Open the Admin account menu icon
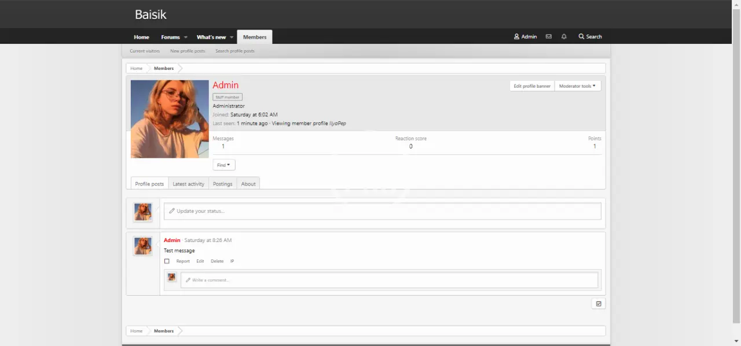This screenshot has width=741, height=346. [x=516, y=36]
